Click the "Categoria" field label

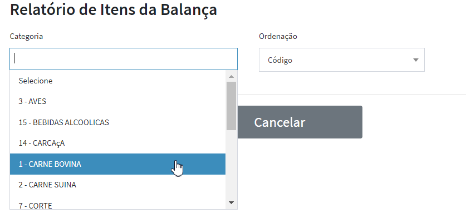(x=26, y=36)
